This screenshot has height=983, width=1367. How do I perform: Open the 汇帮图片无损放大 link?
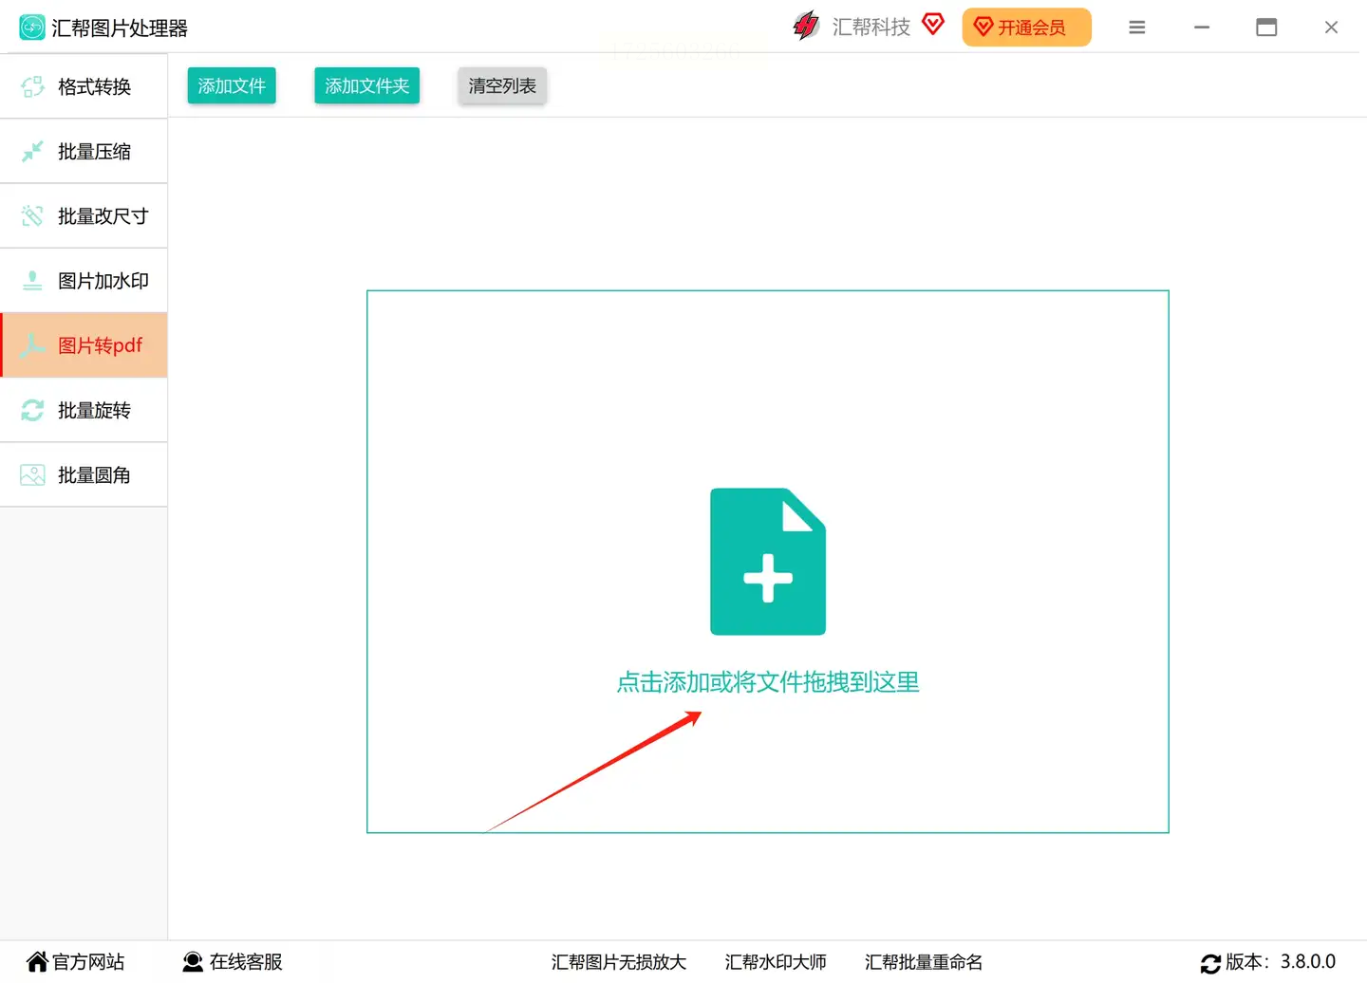pos(619,962)
